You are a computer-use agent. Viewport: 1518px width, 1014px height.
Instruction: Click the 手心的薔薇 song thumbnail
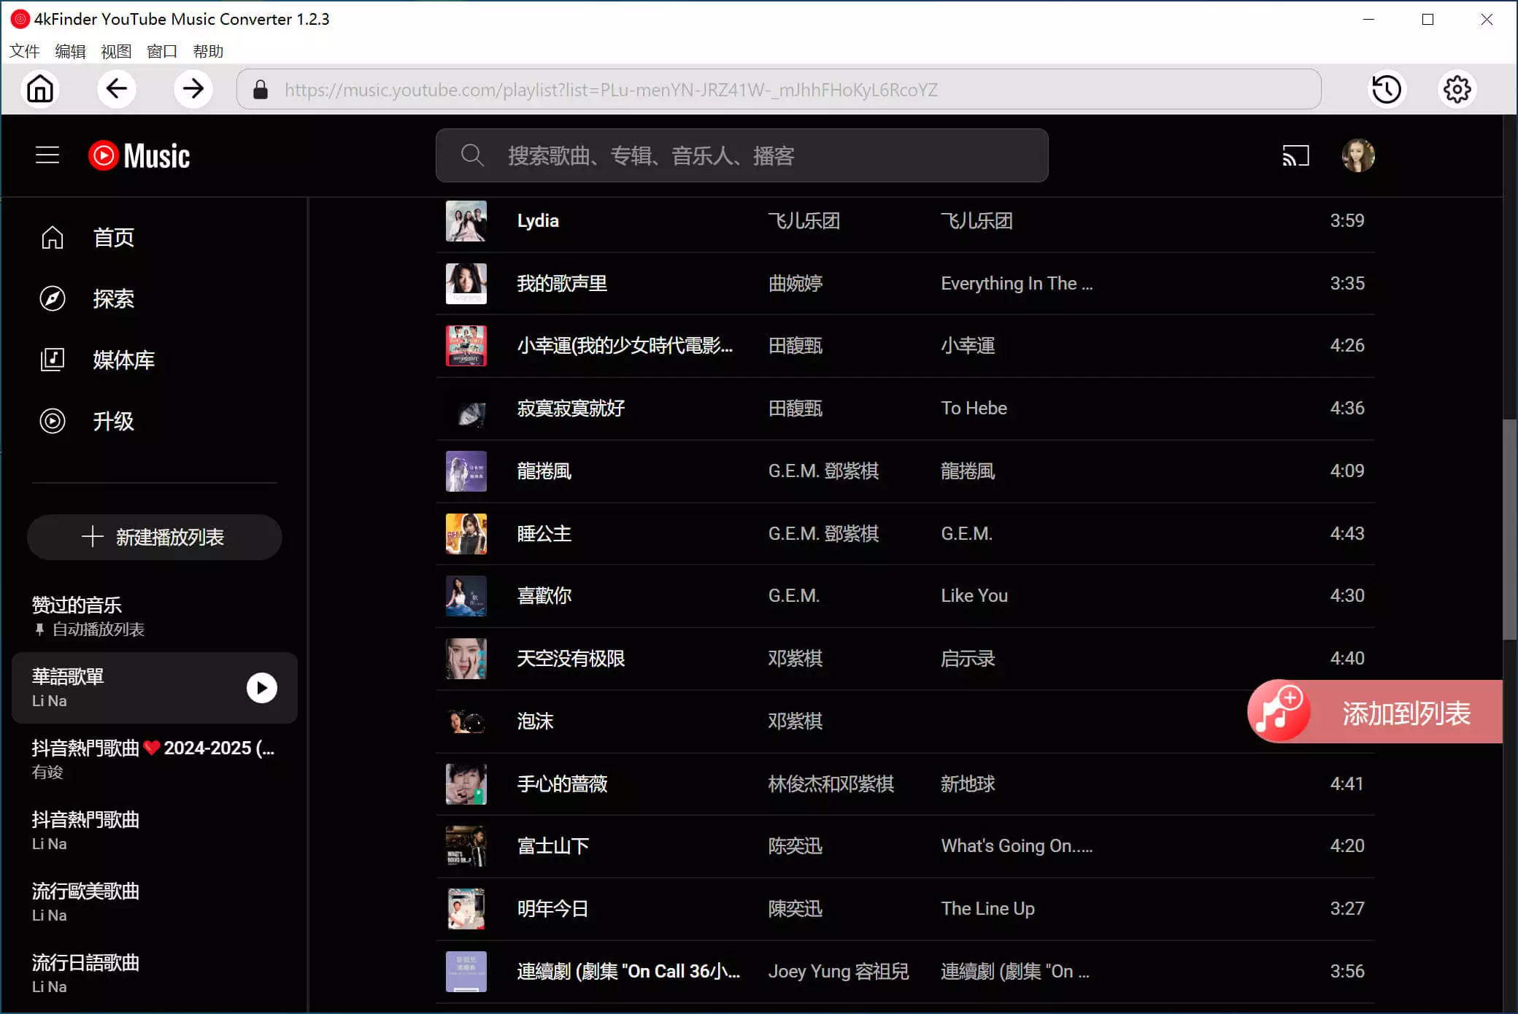[x=466, y=784]
